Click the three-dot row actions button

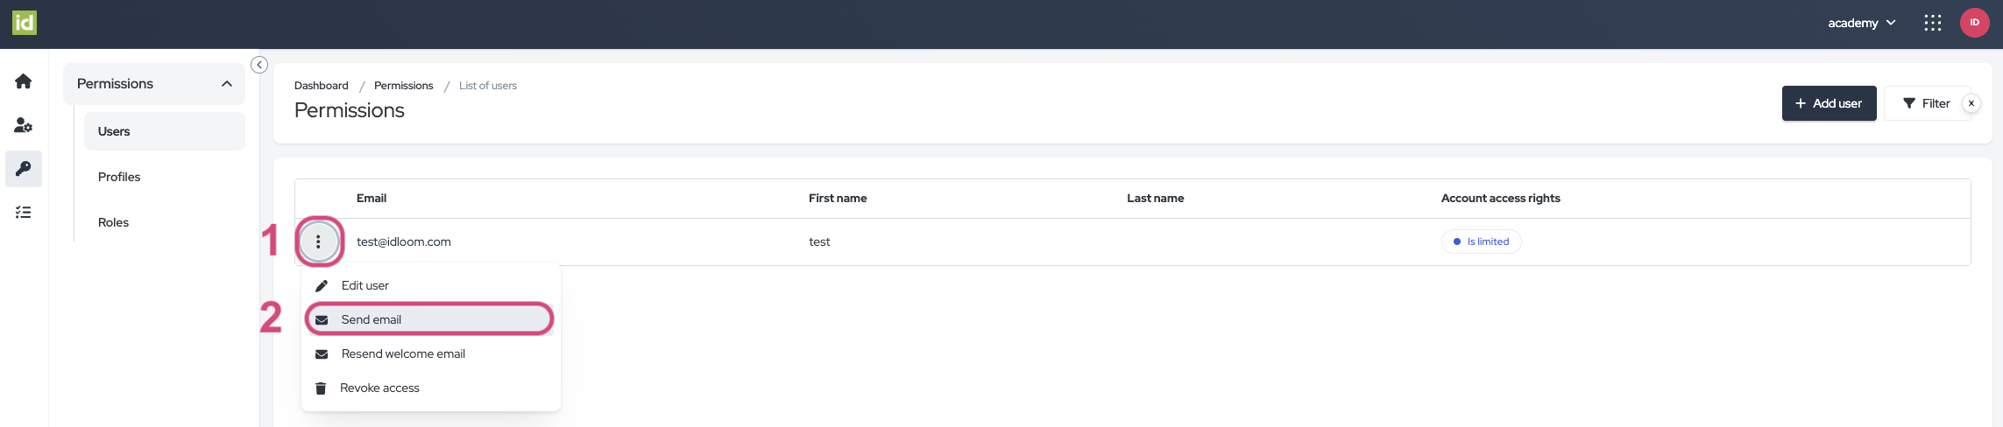coord(318,241)
